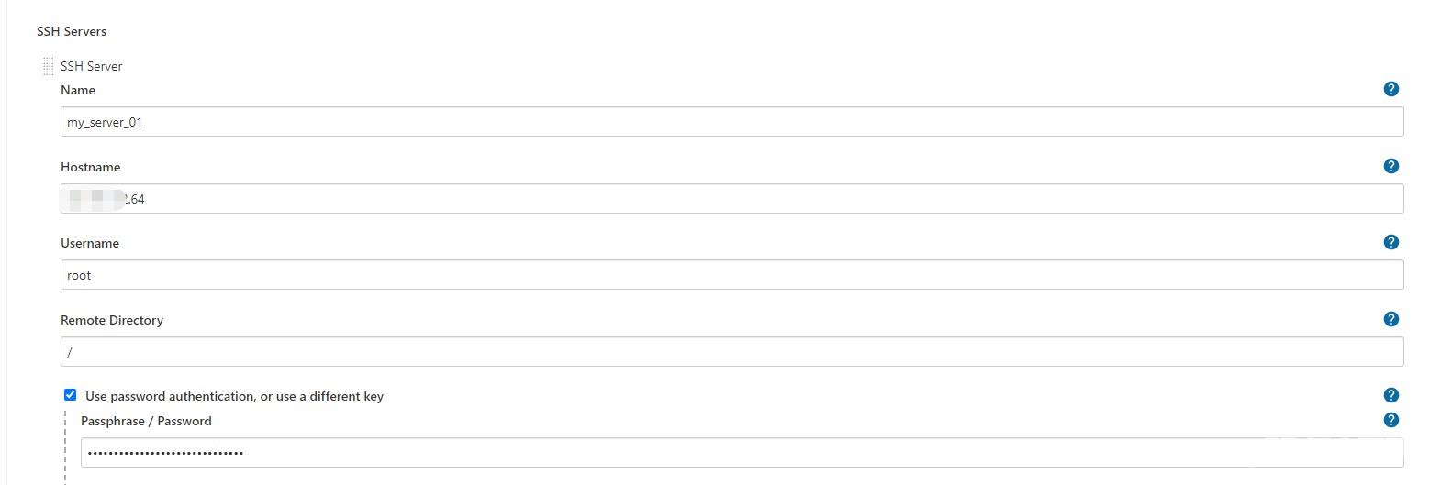
Task: Click the 'Use password authentication' label text
Action: point(234,396)
